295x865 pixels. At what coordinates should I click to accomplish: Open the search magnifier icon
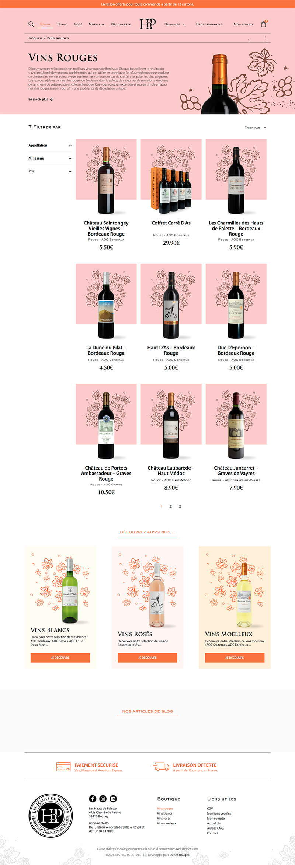(31, 24)
